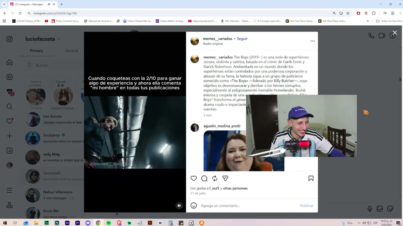Open Reels from the Instagram sidebar
403x226 pixels.
(9, 77)
